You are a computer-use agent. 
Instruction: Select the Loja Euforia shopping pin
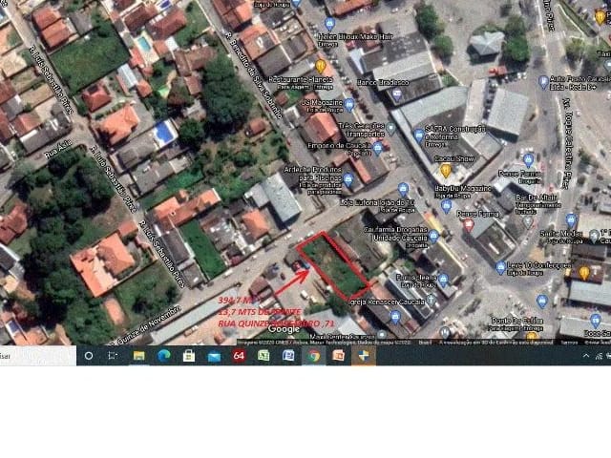pos(403,190)
